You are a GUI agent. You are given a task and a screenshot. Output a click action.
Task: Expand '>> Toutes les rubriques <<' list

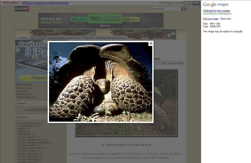(x=30, y=123)
